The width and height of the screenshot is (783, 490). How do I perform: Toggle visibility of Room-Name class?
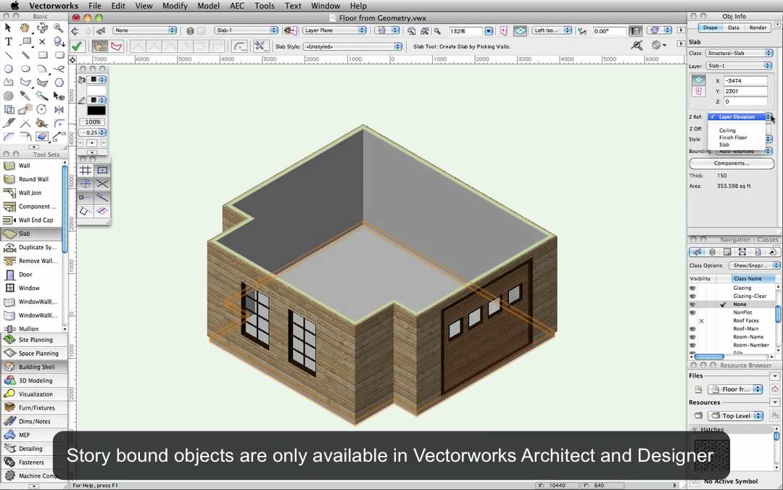click(x=692, y=337)
